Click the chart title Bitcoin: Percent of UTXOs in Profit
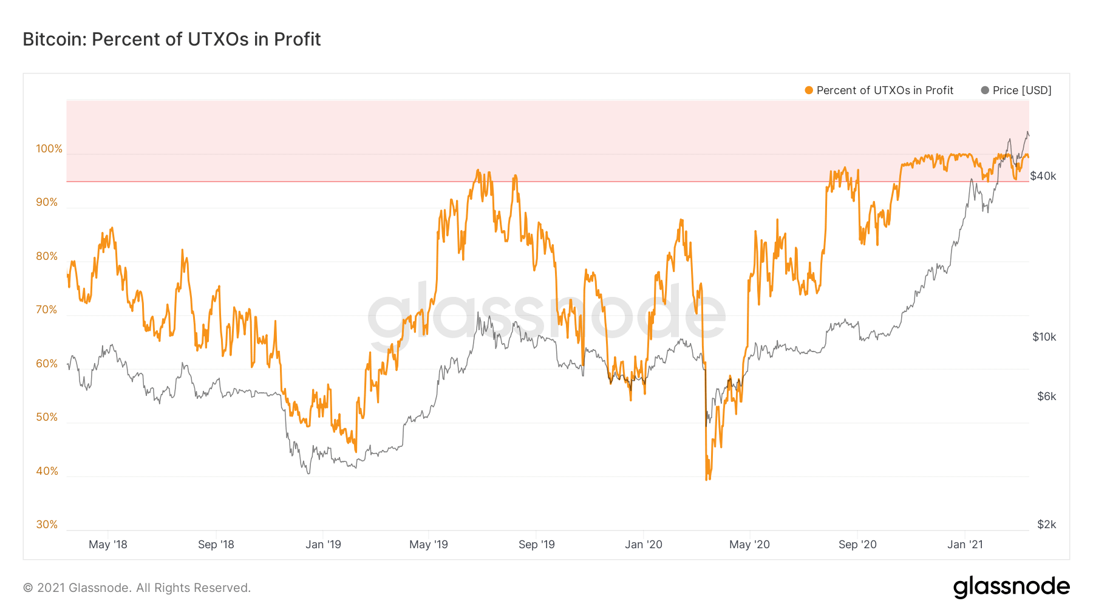This screenshot has height=615, width=1093. click(172, 39)
